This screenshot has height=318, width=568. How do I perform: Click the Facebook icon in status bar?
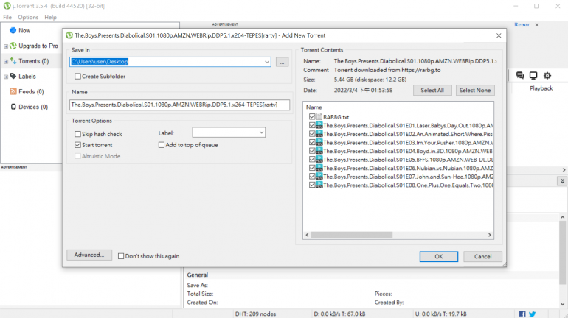pyautogui.click(x=522, y=314)
